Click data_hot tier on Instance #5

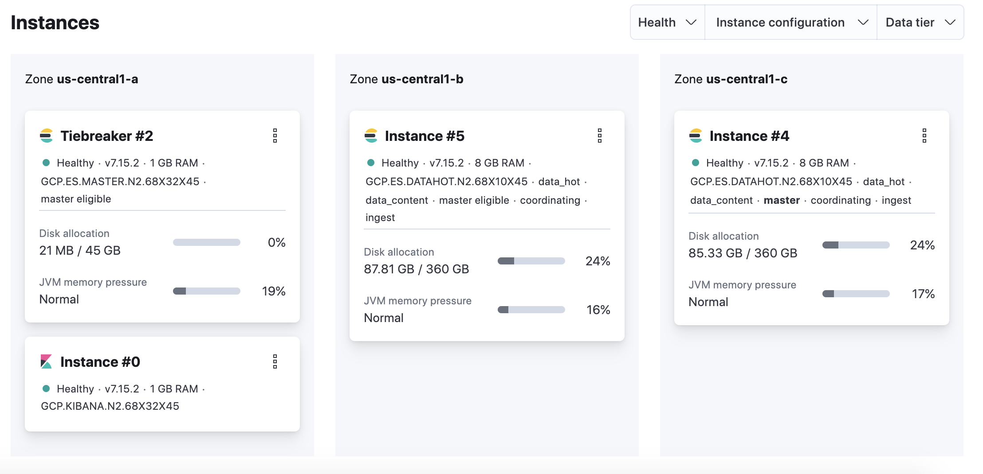click(559, 181)
